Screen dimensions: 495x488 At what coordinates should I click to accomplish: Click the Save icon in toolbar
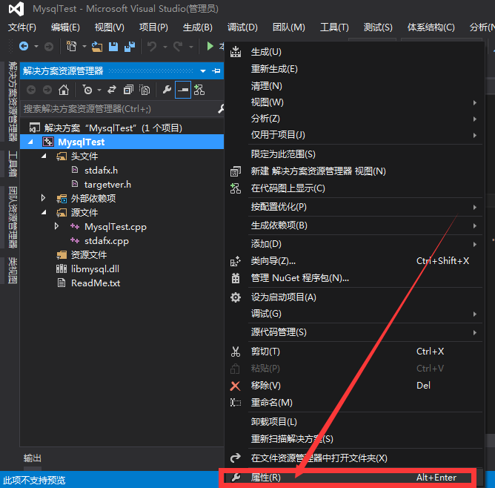point(113,47)
